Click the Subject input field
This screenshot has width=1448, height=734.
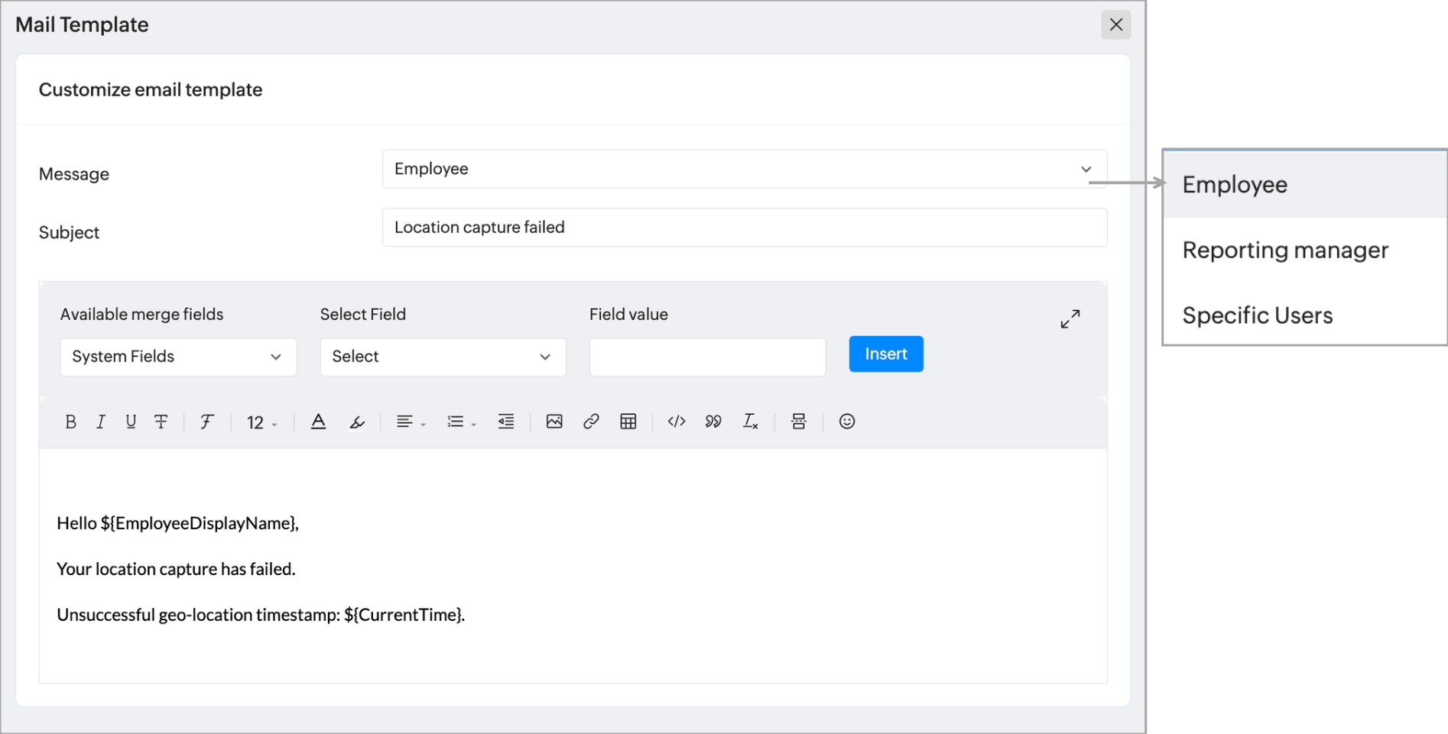pos(744,228)
